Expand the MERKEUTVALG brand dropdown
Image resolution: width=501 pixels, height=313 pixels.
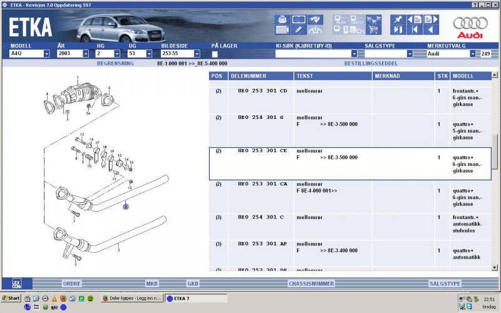coord(472,54)
